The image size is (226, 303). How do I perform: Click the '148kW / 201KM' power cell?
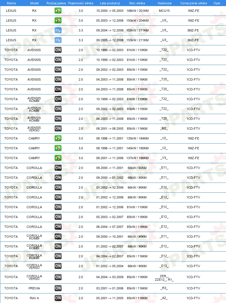point(138,11)
